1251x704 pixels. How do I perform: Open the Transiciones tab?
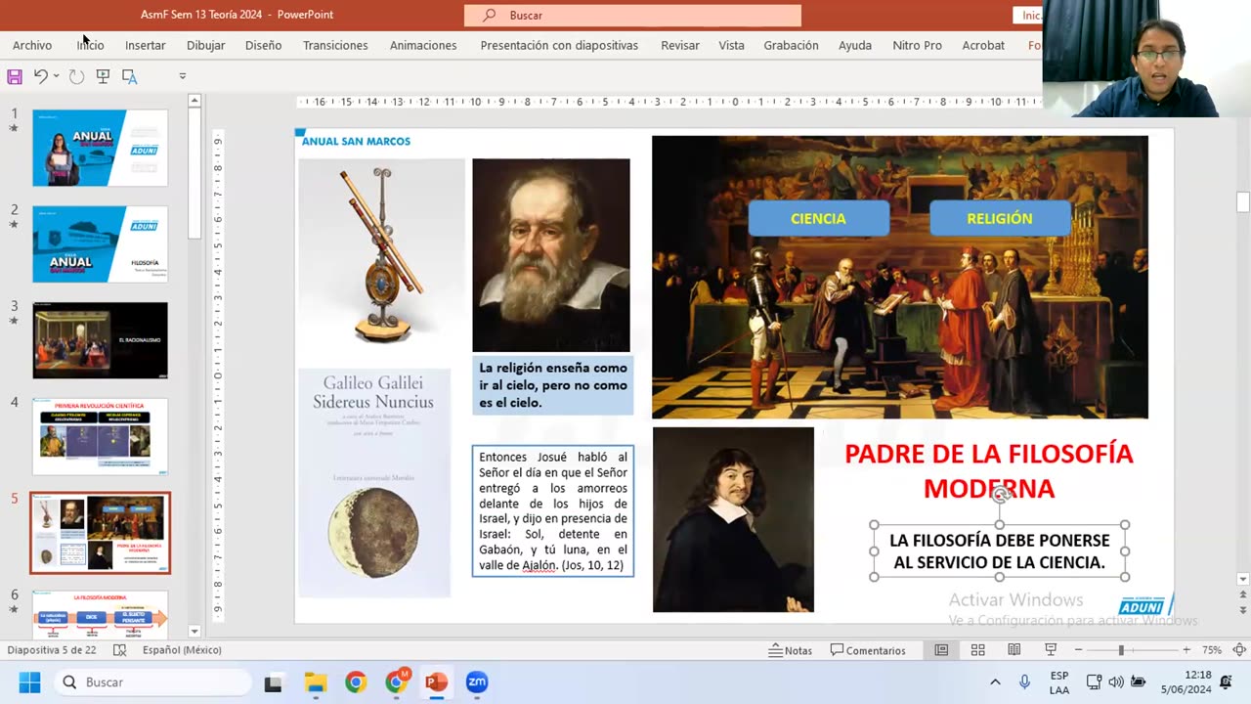pyautogui.click(x=335, y=45)
